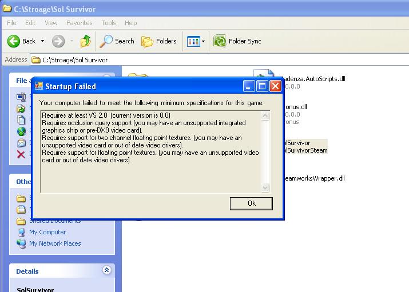Image resolution: width=409 pixels, height=292 pixels.
Task: Click the Up folder icon
Action: (x=86, y=41)
